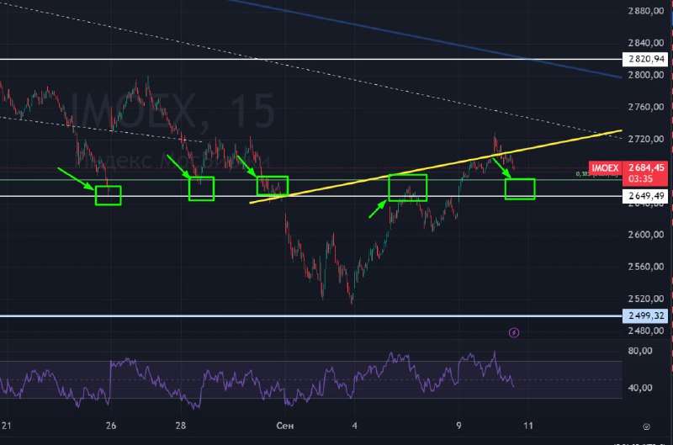Click the 2 800,00 price axis value
This screenshot has height=445, width=673.
coord(645,75)
